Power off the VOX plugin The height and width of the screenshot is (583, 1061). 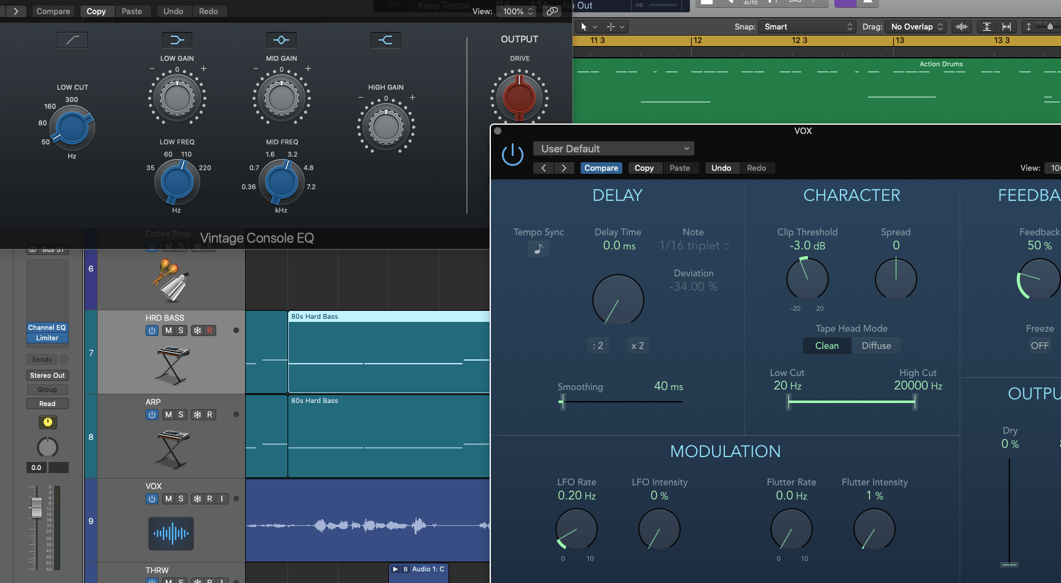pyautogui.click(x=512, y=154)
